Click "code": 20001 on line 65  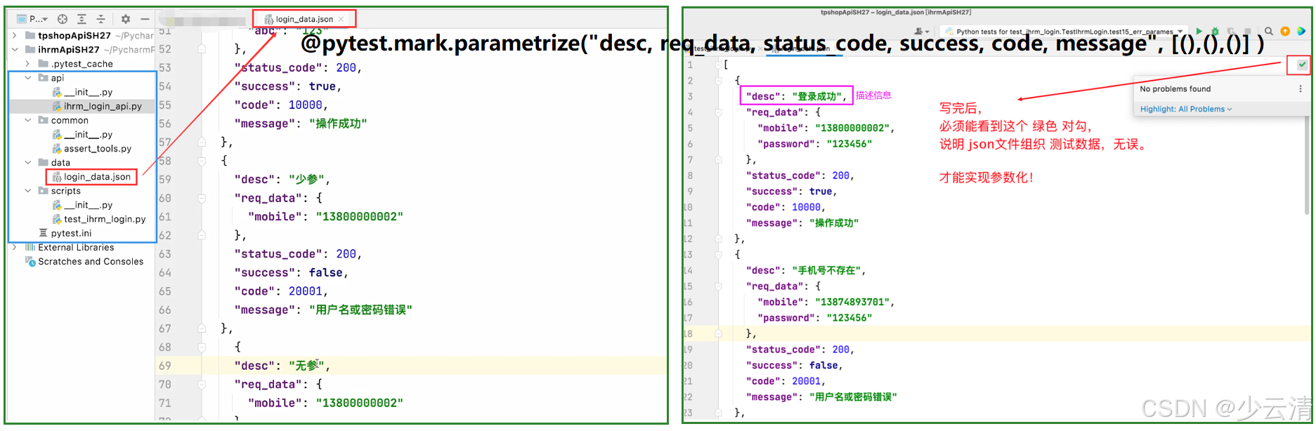[x=281, y=291]
